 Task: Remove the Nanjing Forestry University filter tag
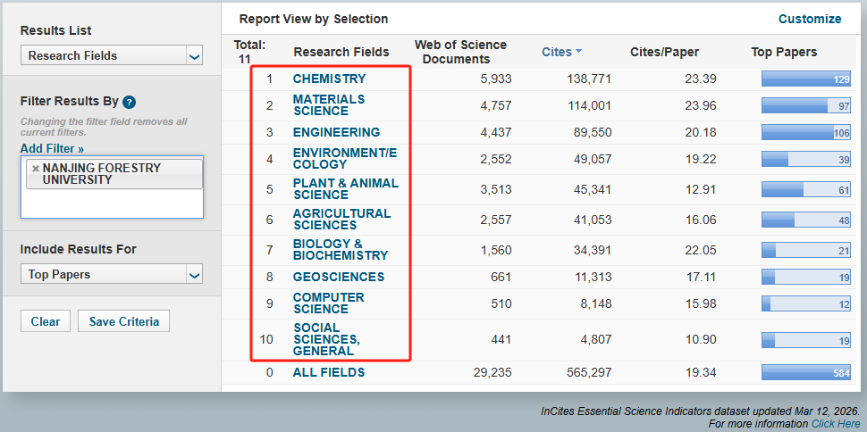pos(36,168)
